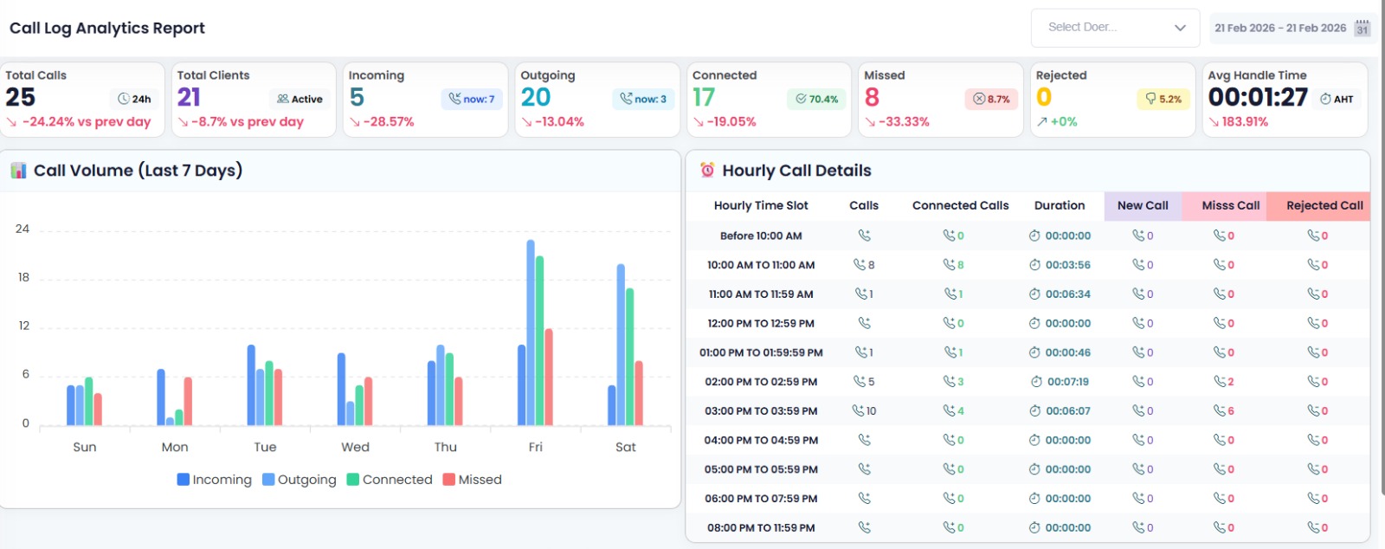1385x549 pixels.
Task: Click the Rejected 5.2% badge
Action: pos(1162,99)
